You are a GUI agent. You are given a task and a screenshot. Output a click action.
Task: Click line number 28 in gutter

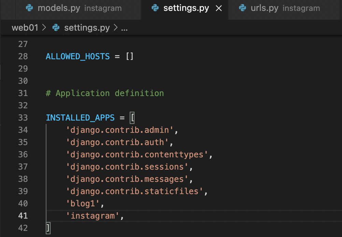pyautogui.click(x=23, y=57)
